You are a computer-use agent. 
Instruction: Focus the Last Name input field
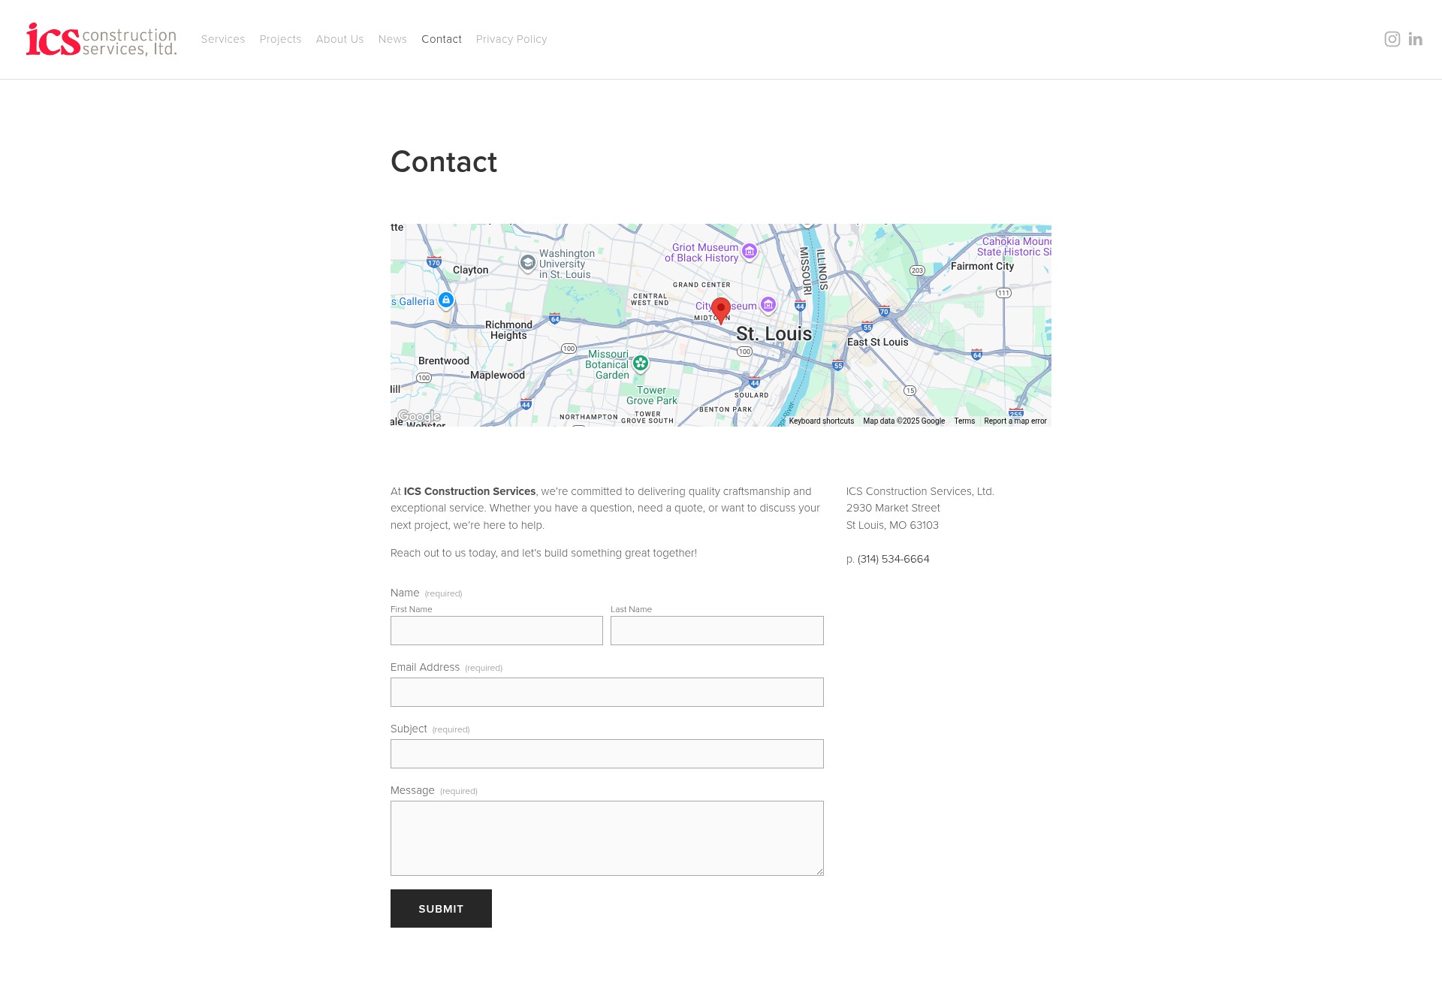pos(716,630)
